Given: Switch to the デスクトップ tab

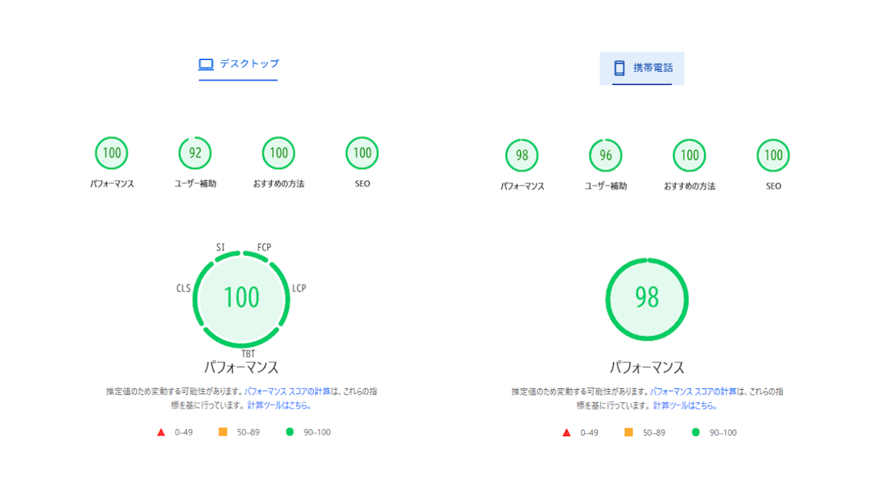Looking at the screenshot, I should click(238, 64).
